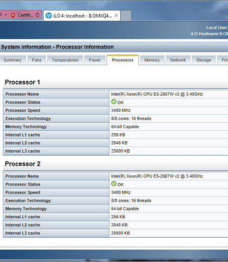Image resolution: width=228 pixels, height=262 pixels.
Task: Click Processor 2 'Memory Technology' row label
Action: coord(26,209)
